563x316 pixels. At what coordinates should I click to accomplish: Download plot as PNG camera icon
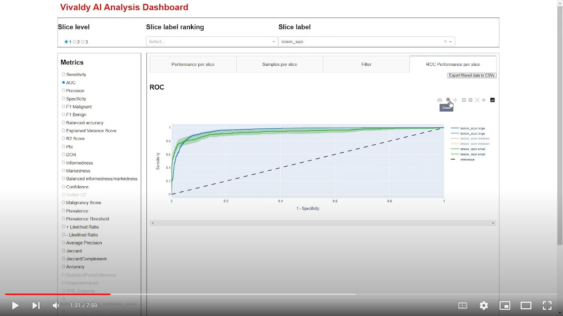(x=439, y=100)
